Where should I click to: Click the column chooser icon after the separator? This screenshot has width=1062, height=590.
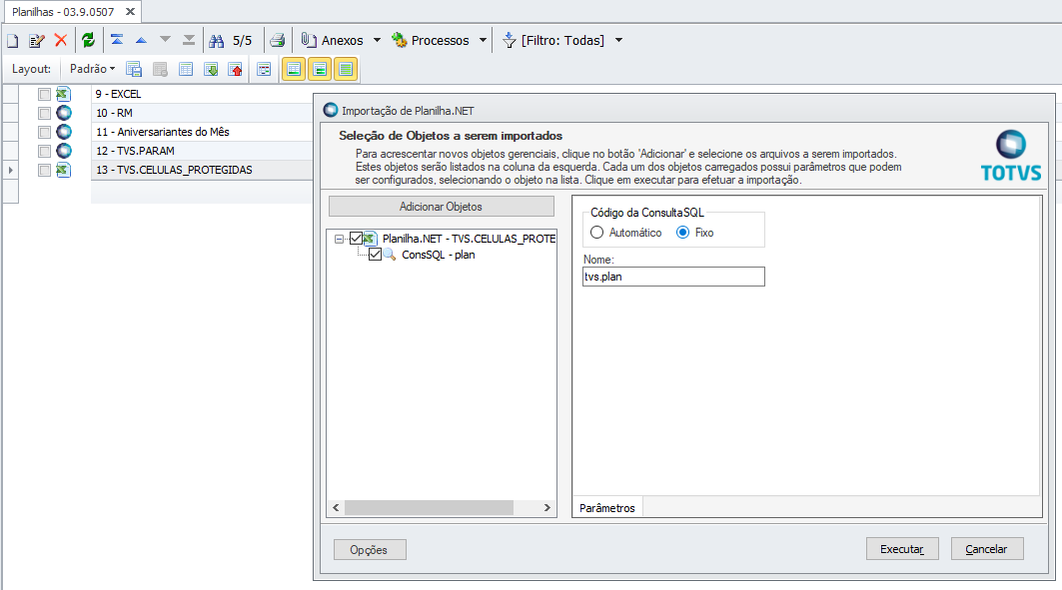point(264,69)
